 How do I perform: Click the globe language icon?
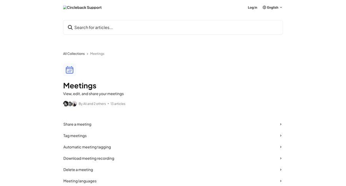(264, 7)
